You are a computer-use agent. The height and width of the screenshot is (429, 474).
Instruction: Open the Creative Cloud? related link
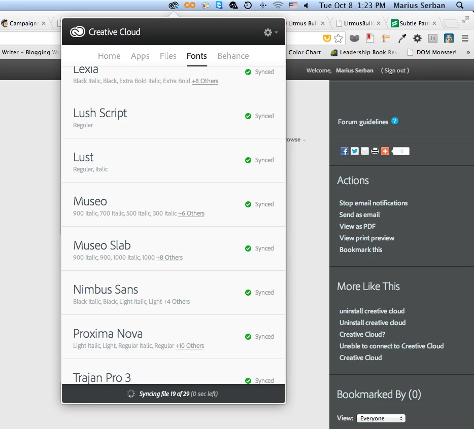pos(362,335)
